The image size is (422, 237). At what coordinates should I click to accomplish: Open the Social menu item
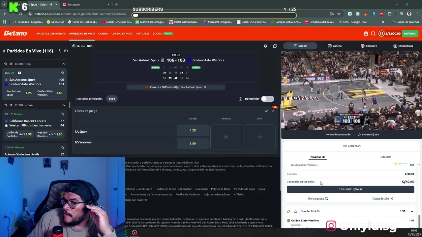click(157, 34)
